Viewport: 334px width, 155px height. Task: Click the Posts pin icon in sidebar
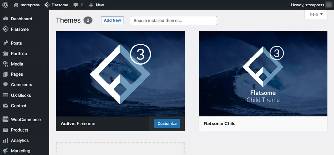coord(5,43)
